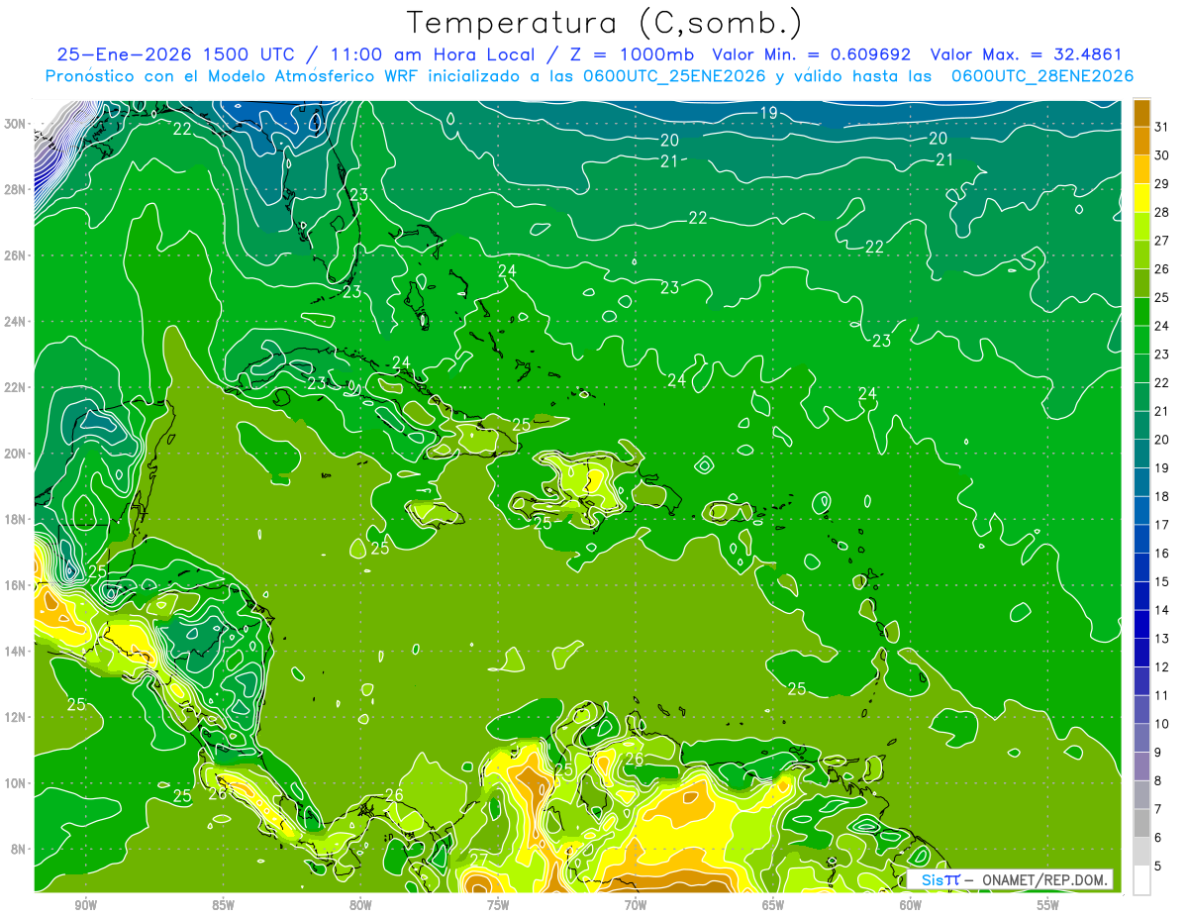Select the "Valor Max. = 32.4861" readout
1188x918 pixels.
click(x=1028, y=54)
